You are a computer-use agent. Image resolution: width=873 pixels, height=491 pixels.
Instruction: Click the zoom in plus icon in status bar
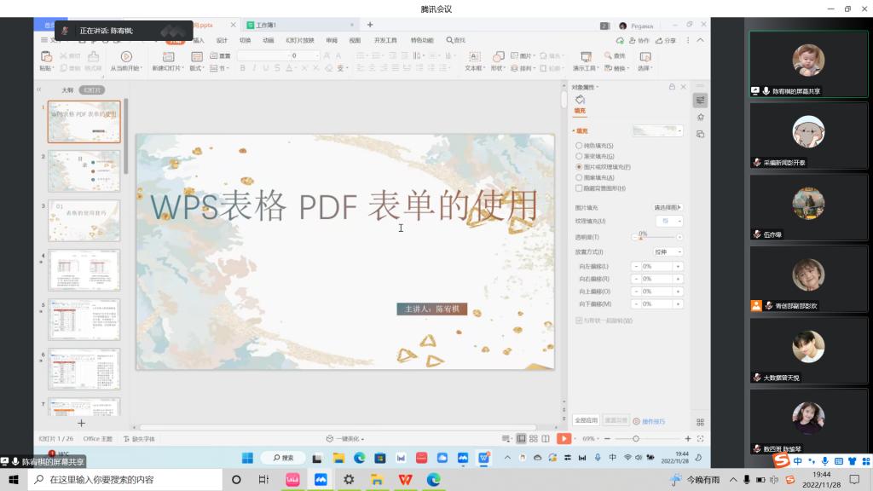tap(688, 439)
